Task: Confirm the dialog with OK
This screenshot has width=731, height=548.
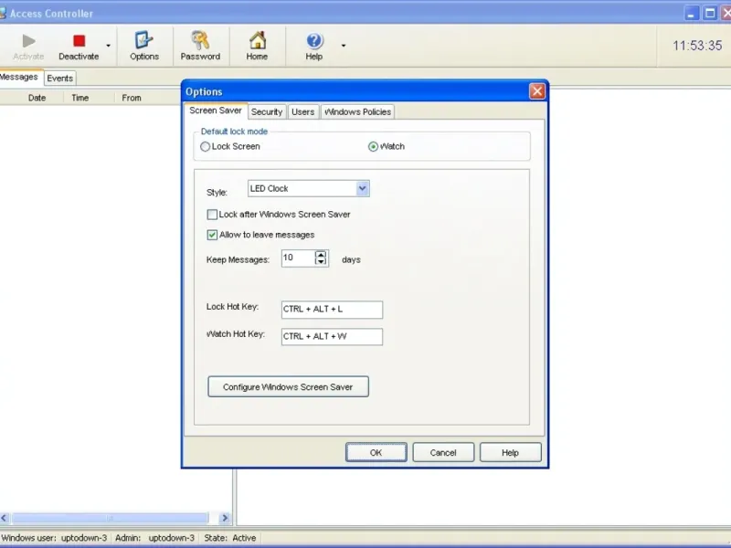Action: click(x=376, y=452)
